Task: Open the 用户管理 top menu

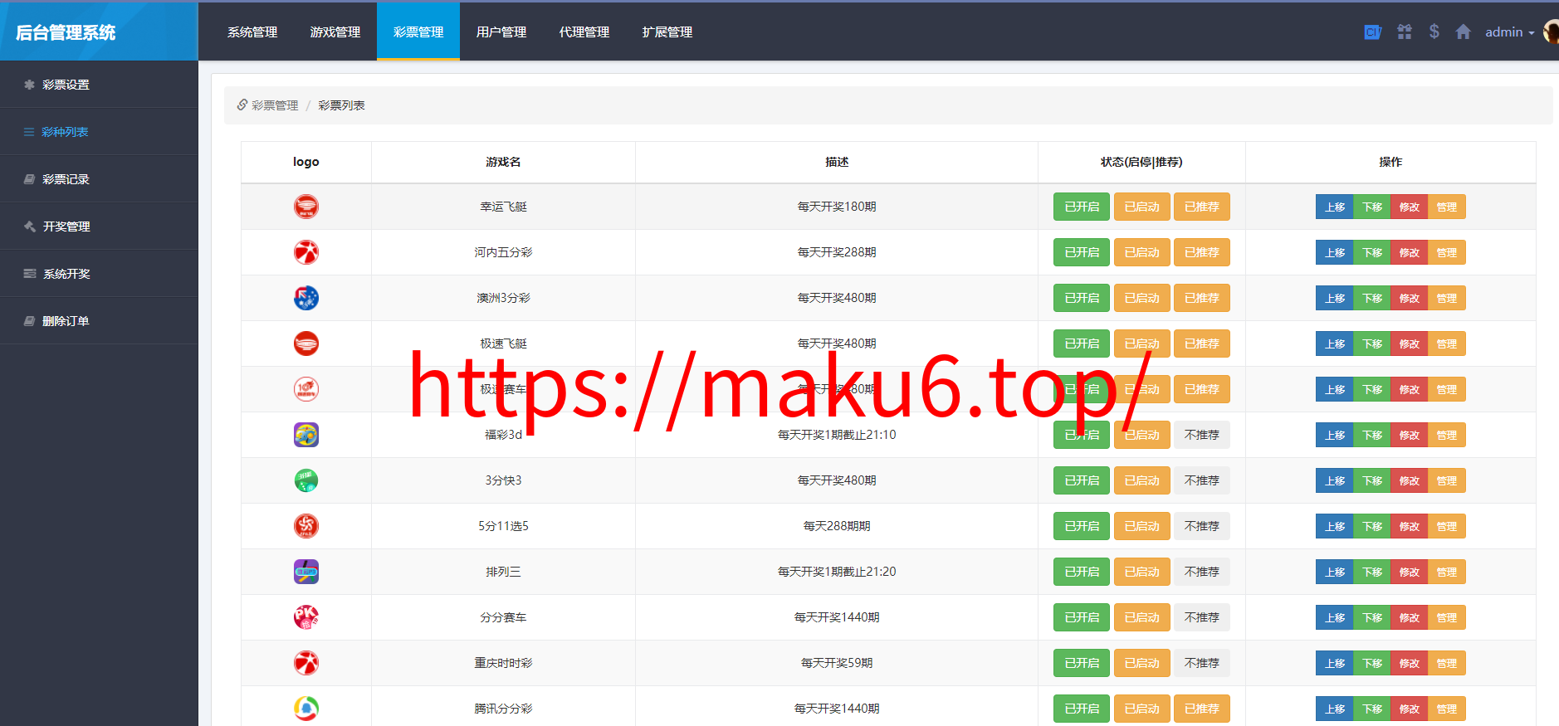Action: (501, 32)
